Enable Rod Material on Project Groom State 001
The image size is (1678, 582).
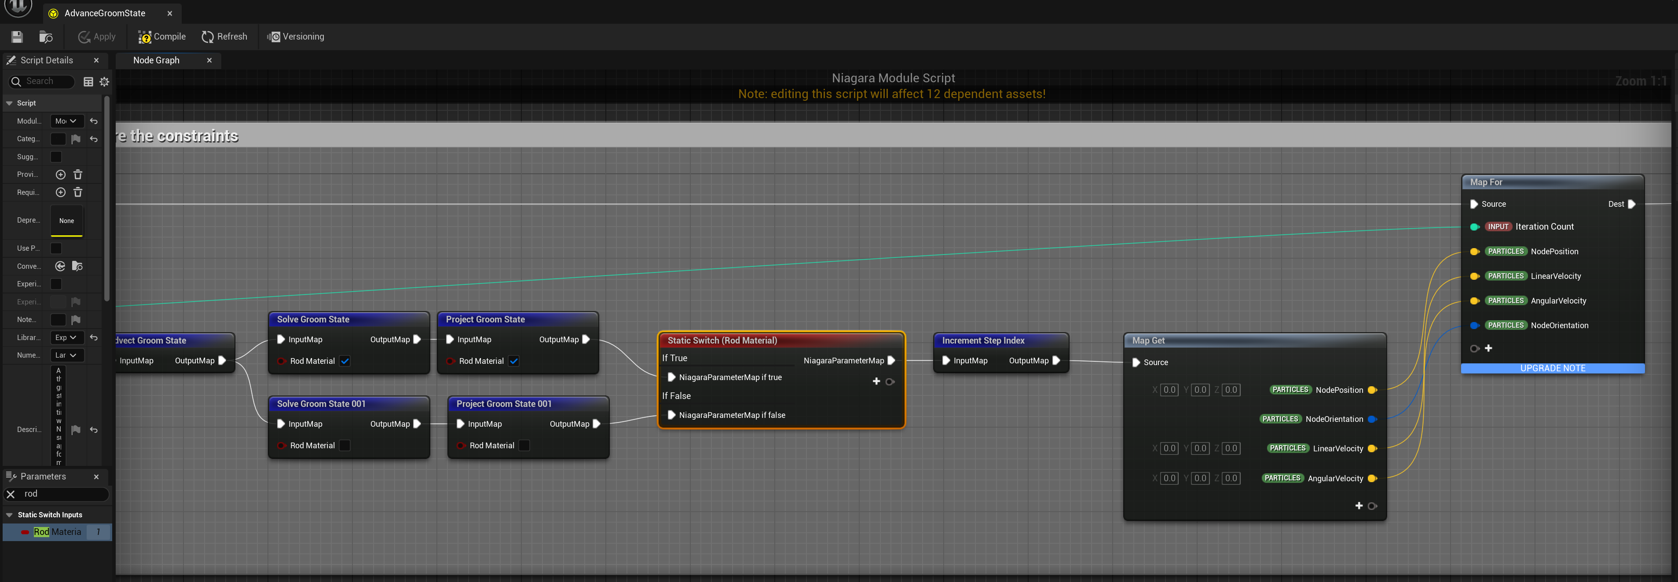click(x=524, y=446)
